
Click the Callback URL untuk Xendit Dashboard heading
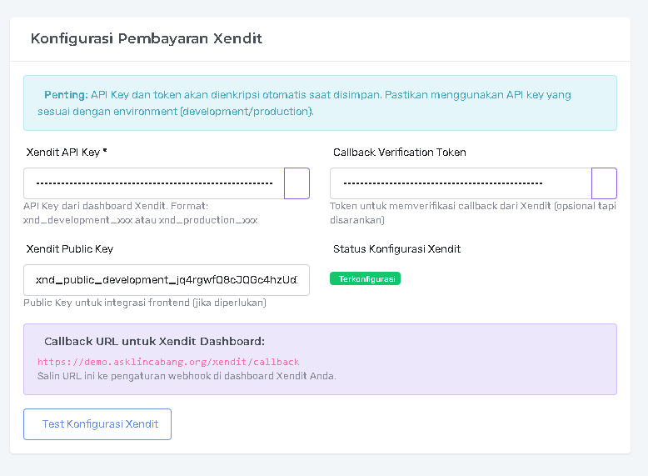(154, 341)
